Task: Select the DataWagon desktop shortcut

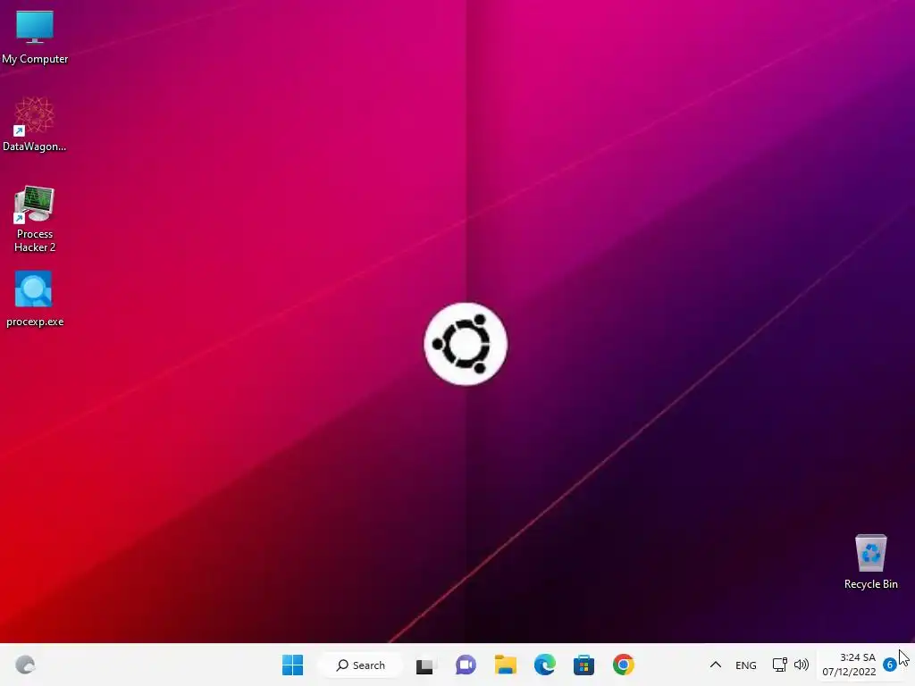Action: click(35, 124)
